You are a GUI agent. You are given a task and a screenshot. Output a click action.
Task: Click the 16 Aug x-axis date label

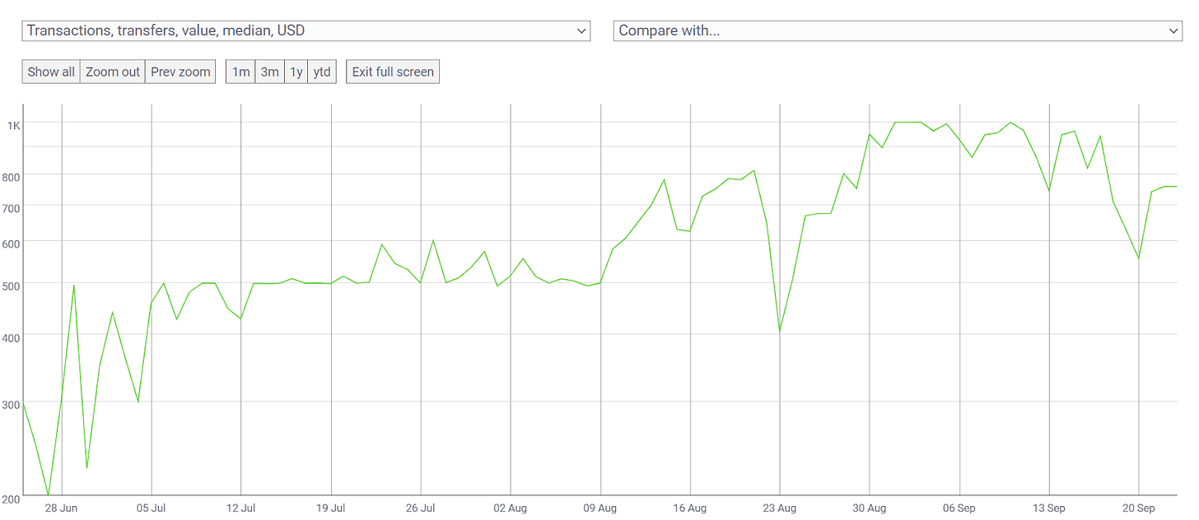pos(690,508)
